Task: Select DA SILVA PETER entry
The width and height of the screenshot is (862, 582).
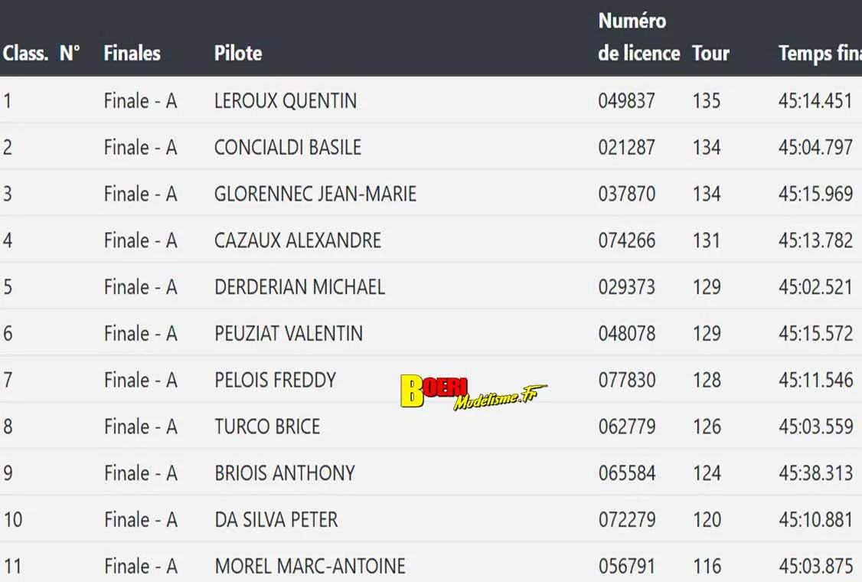Action: [x=276, y=520]
